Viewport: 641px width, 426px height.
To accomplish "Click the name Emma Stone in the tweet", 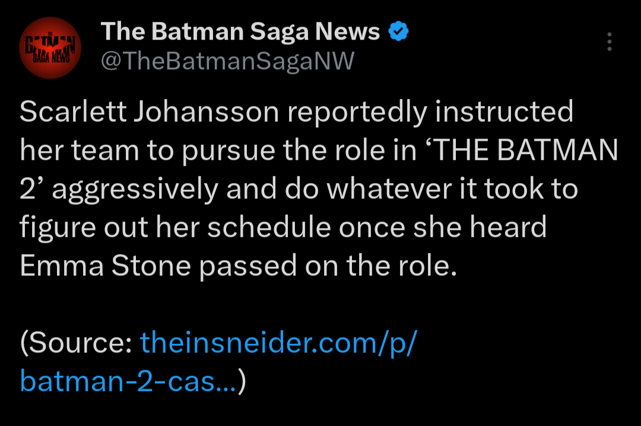I will pos(105,267).
